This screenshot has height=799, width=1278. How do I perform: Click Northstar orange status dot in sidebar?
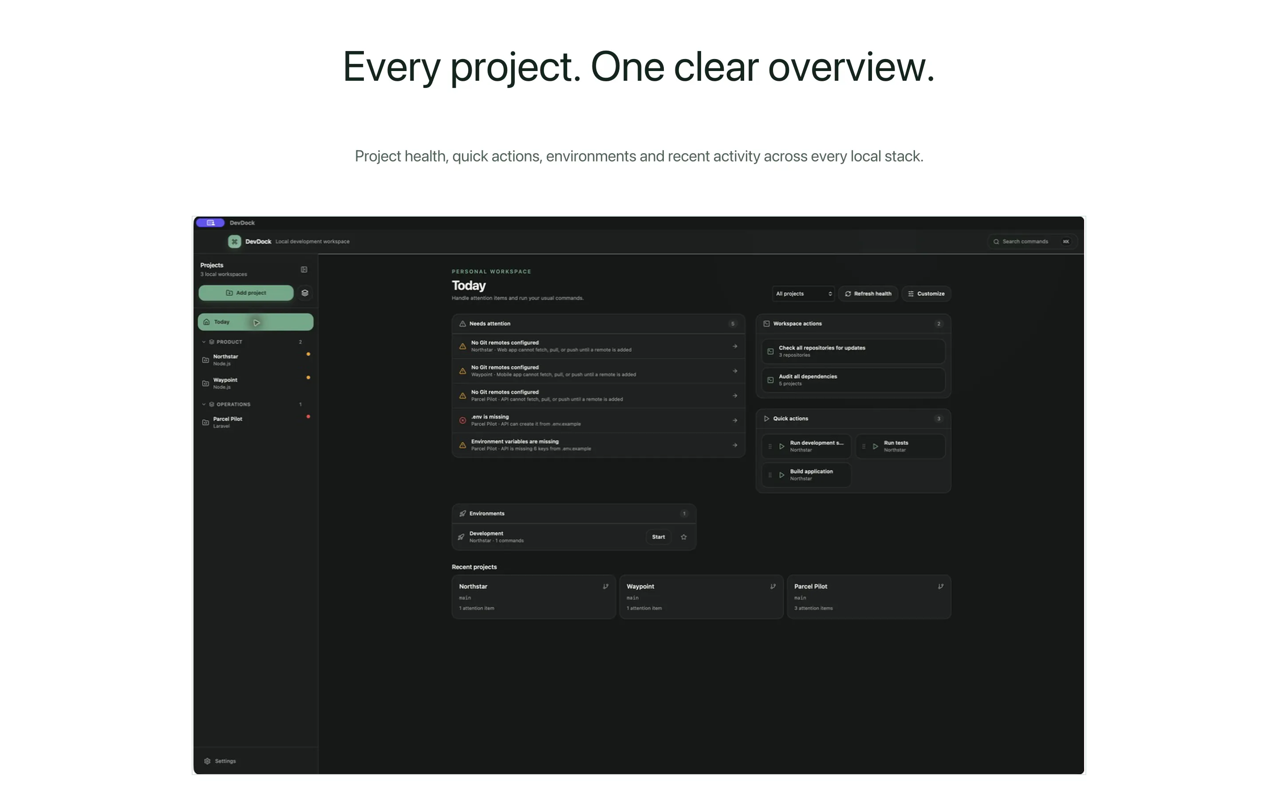tap(308, 354)
